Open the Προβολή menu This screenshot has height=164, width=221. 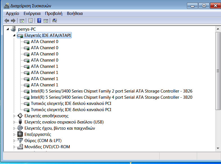point(53,14)
